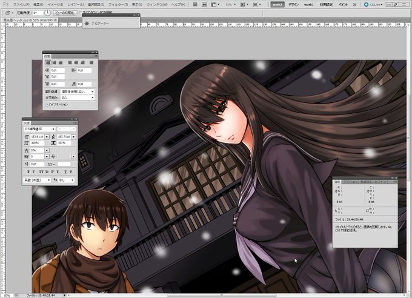Open the Rotate View tool preset picker
Image resolution: width=412 pixels, height=298 pixels.
[x=9, y=13]
